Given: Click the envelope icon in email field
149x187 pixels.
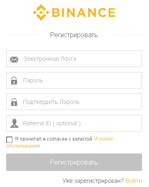Looking at the screenshot, I should click(x=14, y=60).
